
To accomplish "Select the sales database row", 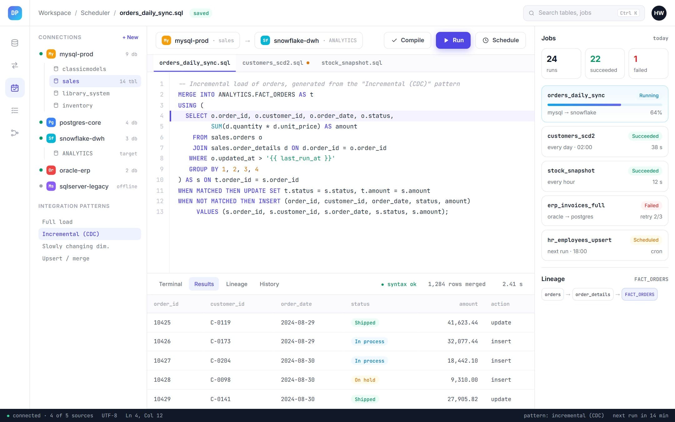I will pos(95,81).
